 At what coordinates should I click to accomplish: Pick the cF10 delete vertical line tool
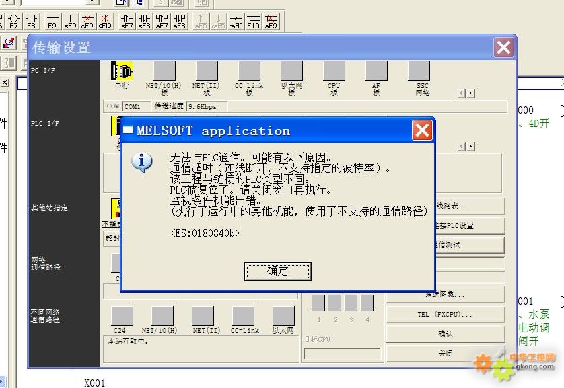point(105,22)
